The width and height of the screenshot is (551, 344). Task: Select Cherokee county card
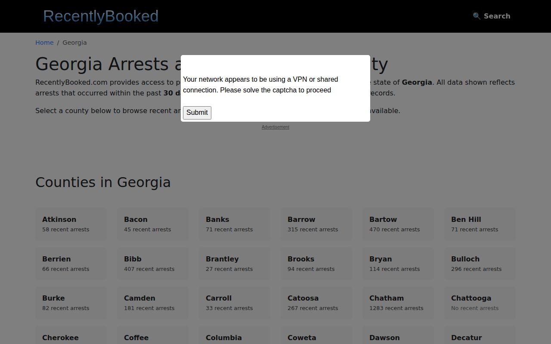(71, 335)
